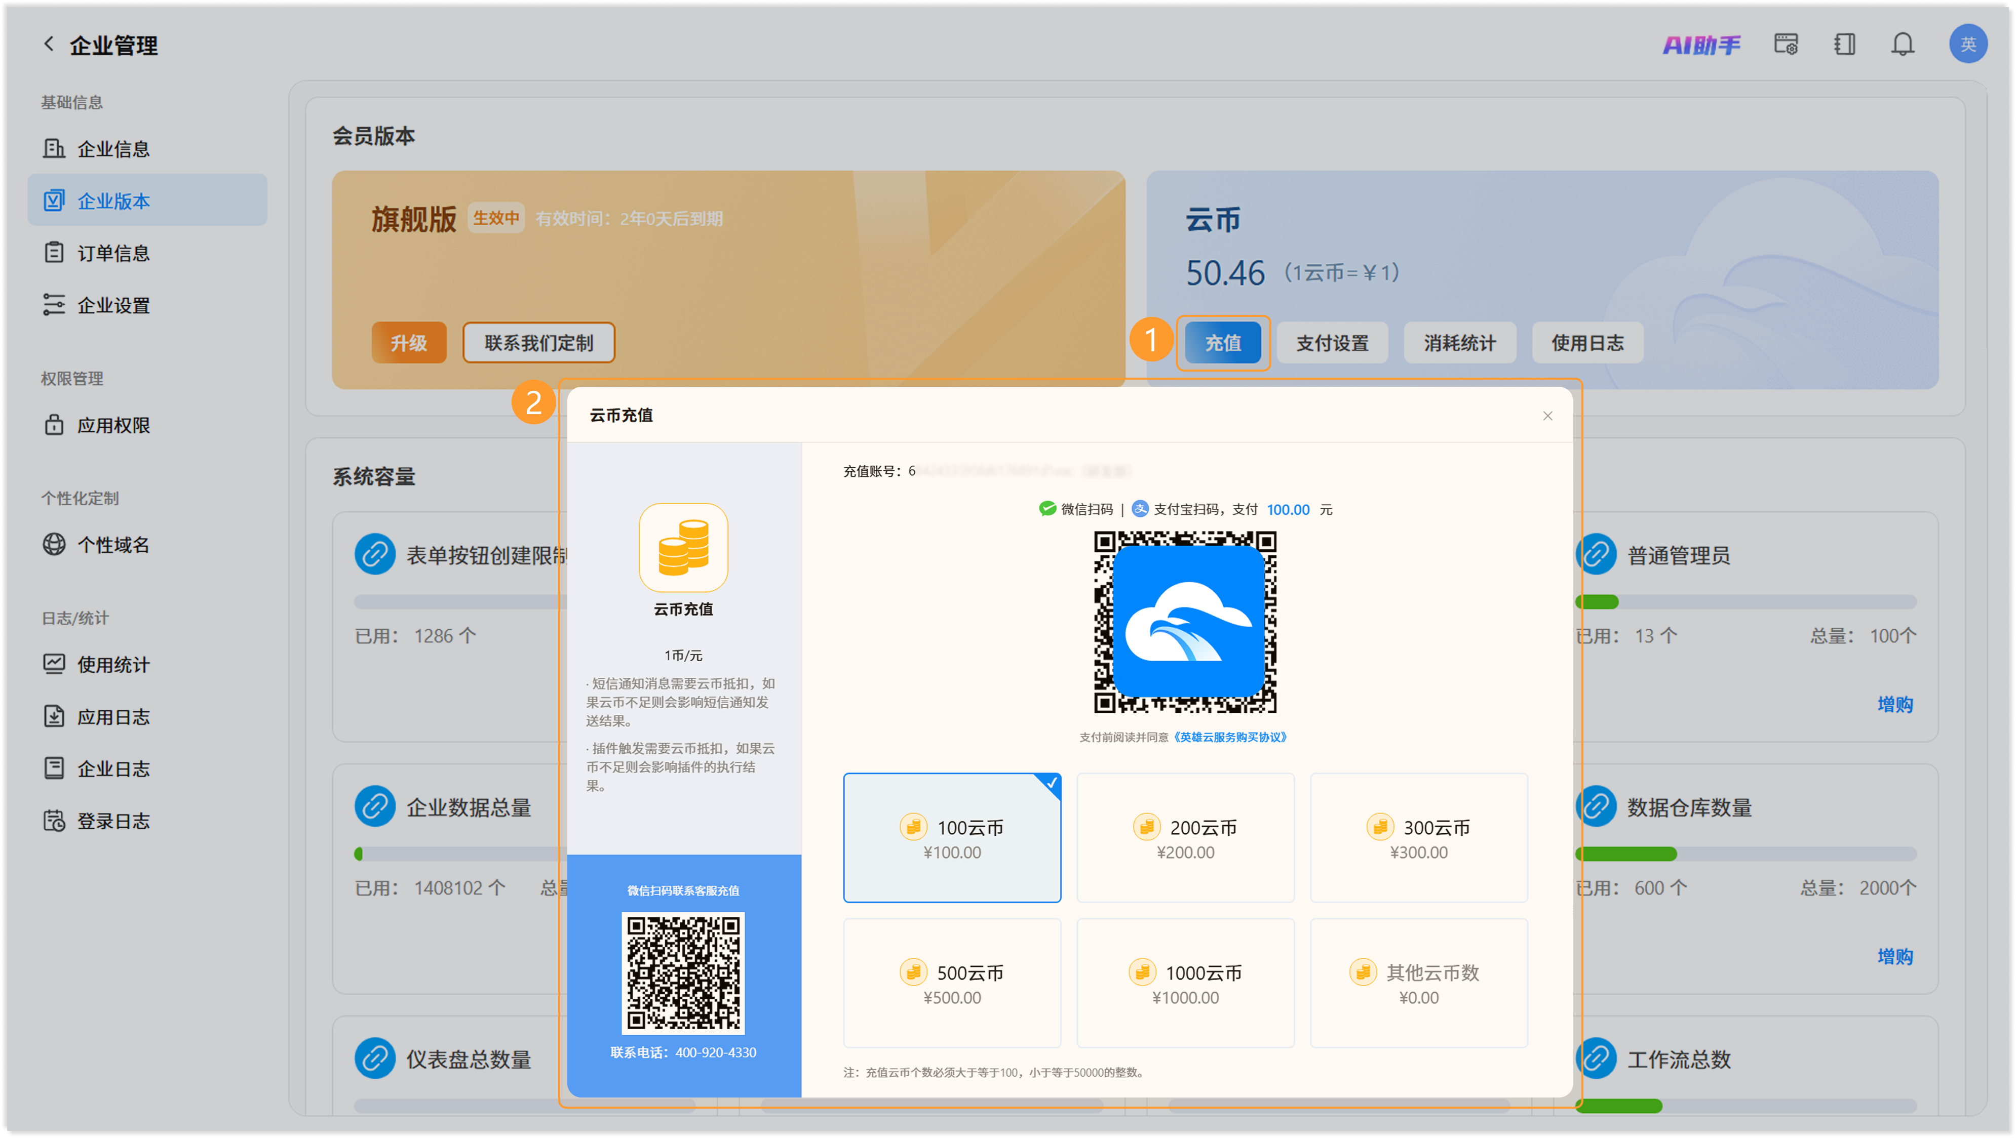The height and width of the screenshot is (1138, 2016).
Task: Click the 数据仓库数量 link icon
Action: pos(1597,806)
